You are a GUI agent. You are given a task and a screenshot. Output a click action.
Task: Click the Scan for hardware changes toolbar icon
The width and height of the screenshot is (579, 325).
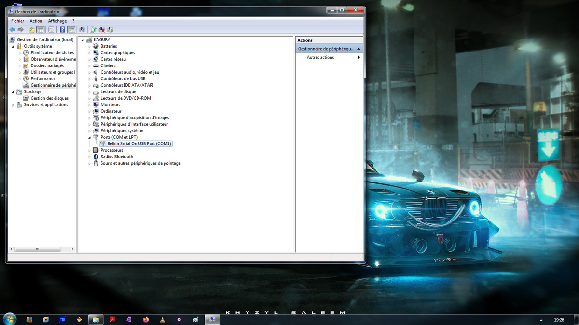click(x=82, y=30)
